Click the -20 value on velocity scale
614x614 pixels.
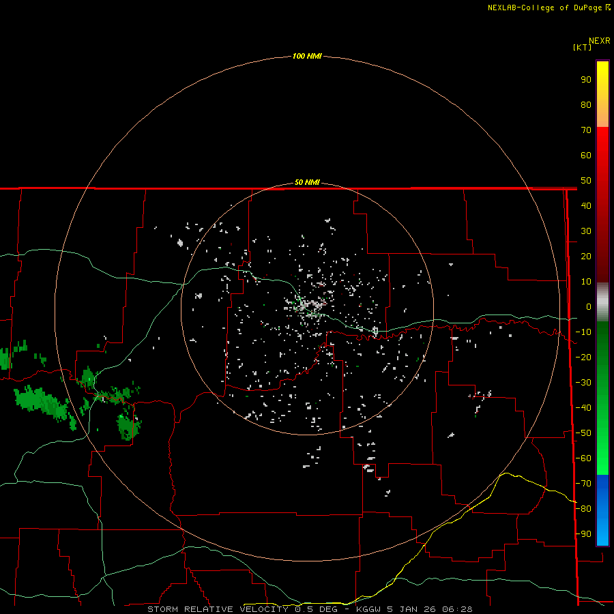(583, 357)
